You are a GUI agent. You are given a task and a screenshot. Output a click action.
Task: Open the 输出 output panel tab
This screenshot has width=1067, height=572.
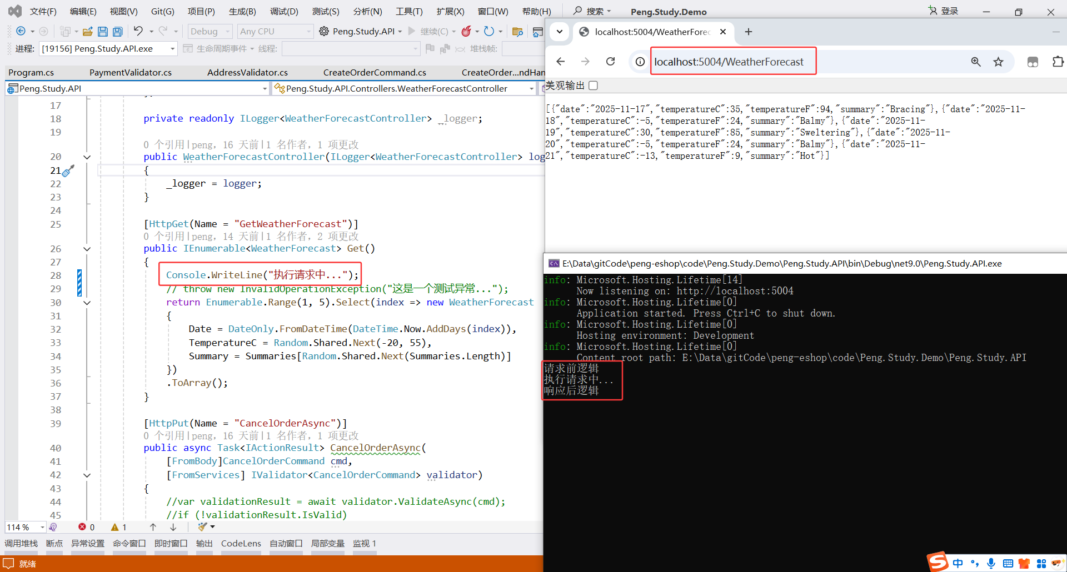point(204,543)
